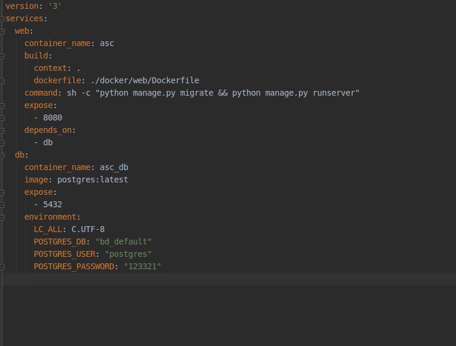456x346 pixels.
Task: Click the command key
Action: [41, 93]
